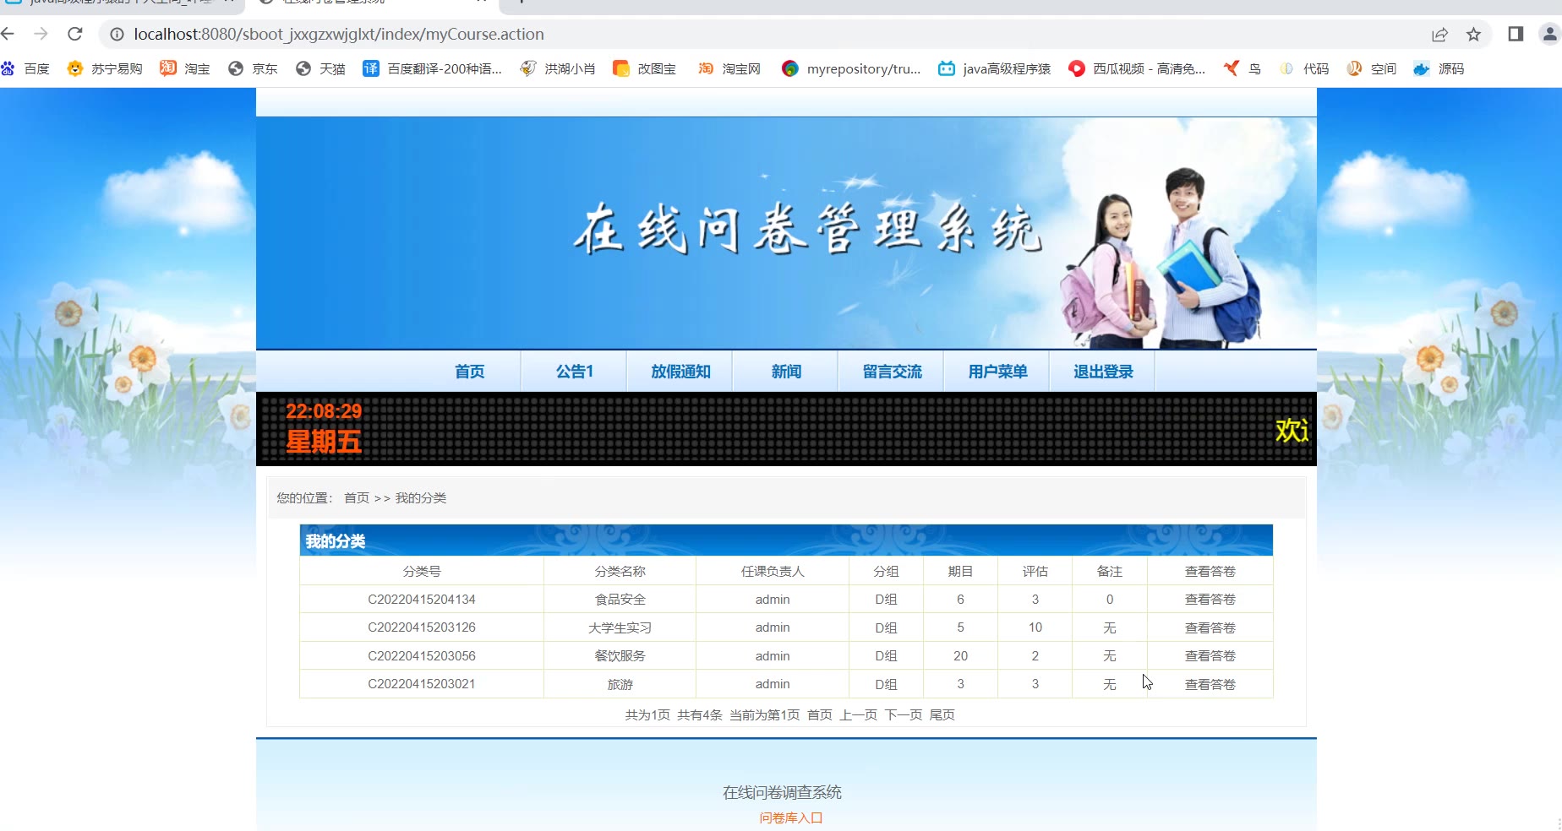Select category number C20220415204134
The width and height of the screenshot is (1562, 831).
pyautogui.click(x=422, y=600)
